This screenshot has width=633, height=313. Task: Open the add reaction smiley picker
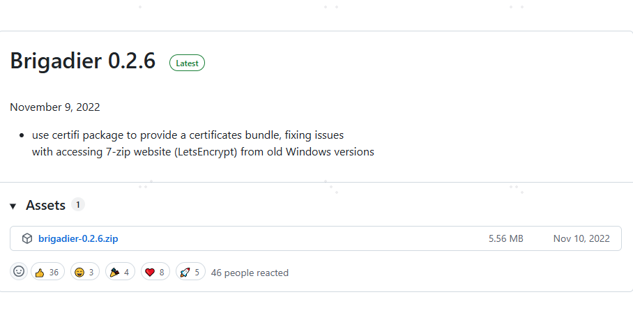(19, 272)
